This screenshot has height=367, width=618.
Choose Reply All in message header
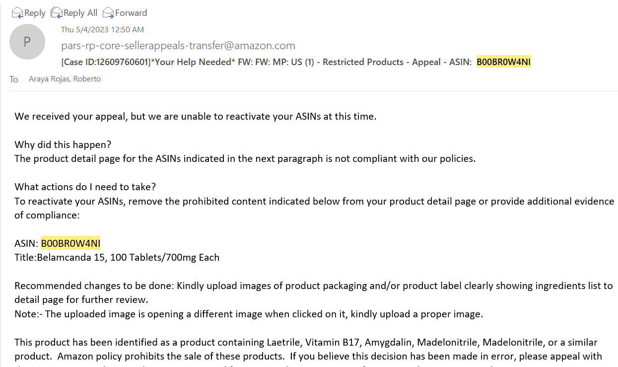coord(80,13)
